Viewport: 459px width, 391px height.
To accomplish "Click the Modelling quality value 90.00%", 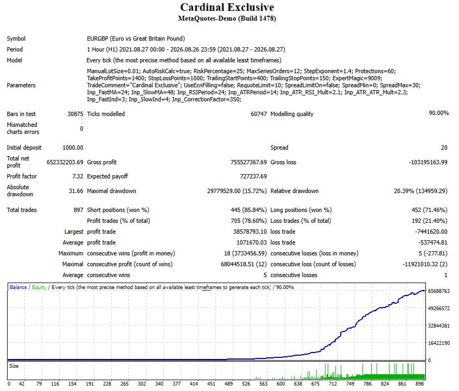I will pyautogui.click(x=439, y=113).
